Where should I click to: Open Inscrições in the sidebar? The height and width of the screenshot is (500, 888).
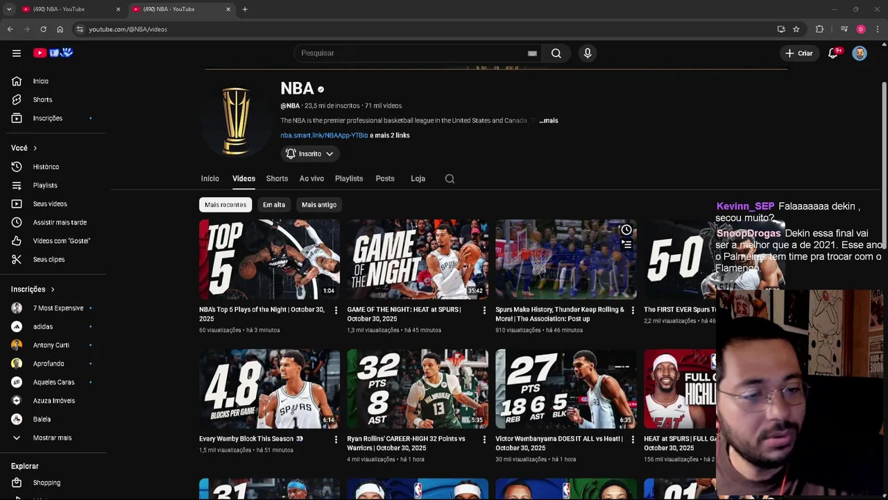point(53,118)
